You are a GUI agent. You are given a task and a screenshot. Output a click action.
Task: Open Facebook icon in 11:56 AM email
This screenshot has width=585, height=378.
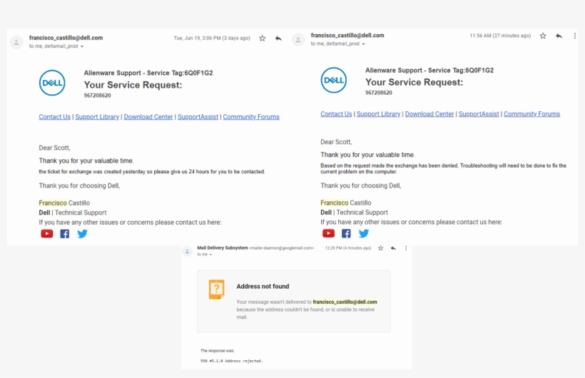pos(346,234)
